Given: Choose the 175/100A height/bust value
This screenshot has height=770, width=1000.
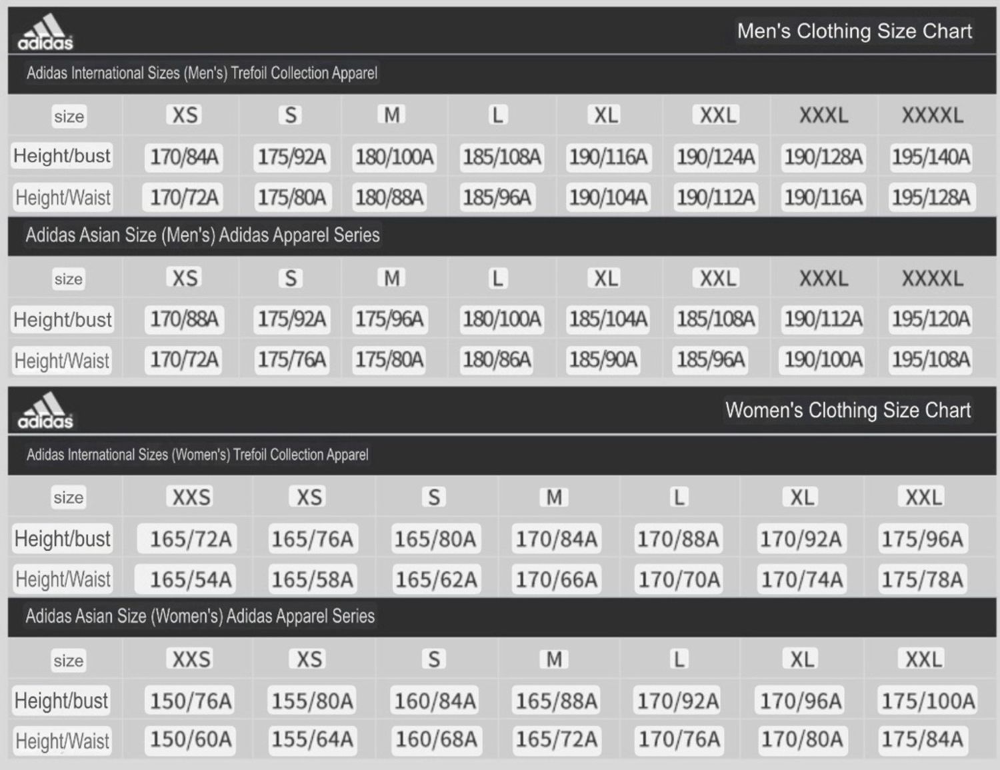Looking at the screenshot, I should pyautogui.click(x=928, y=701).
